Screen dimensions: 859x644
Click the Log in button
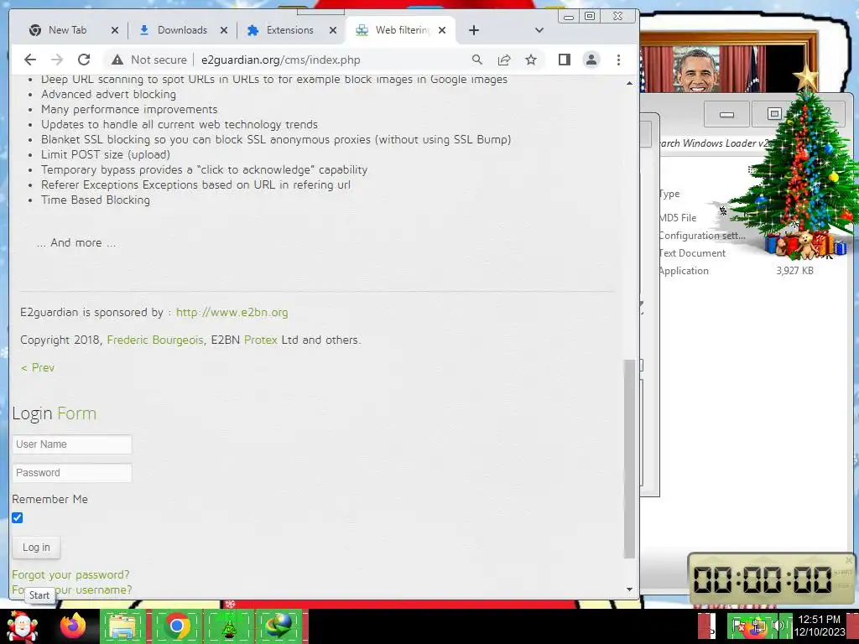(x=36, y=547)
